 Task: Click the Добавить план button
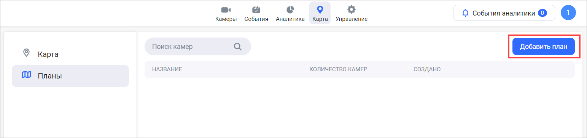click(544, 47)
